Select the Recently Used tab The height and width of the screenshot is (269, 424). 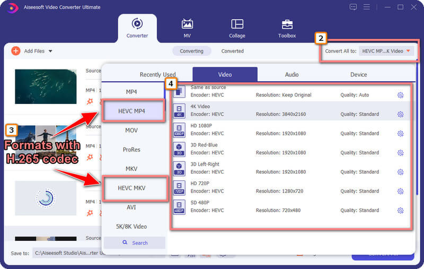click(157, 74)
